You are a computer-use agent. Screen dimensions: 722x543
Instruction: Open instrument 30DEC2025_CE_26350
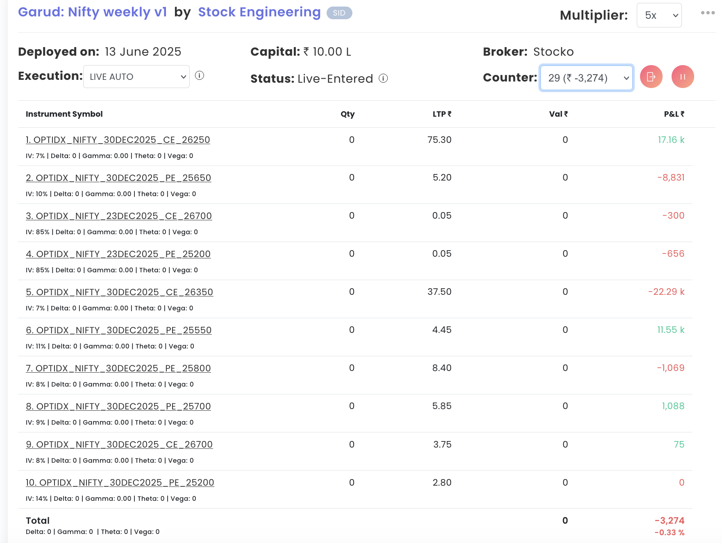[119, 292]
